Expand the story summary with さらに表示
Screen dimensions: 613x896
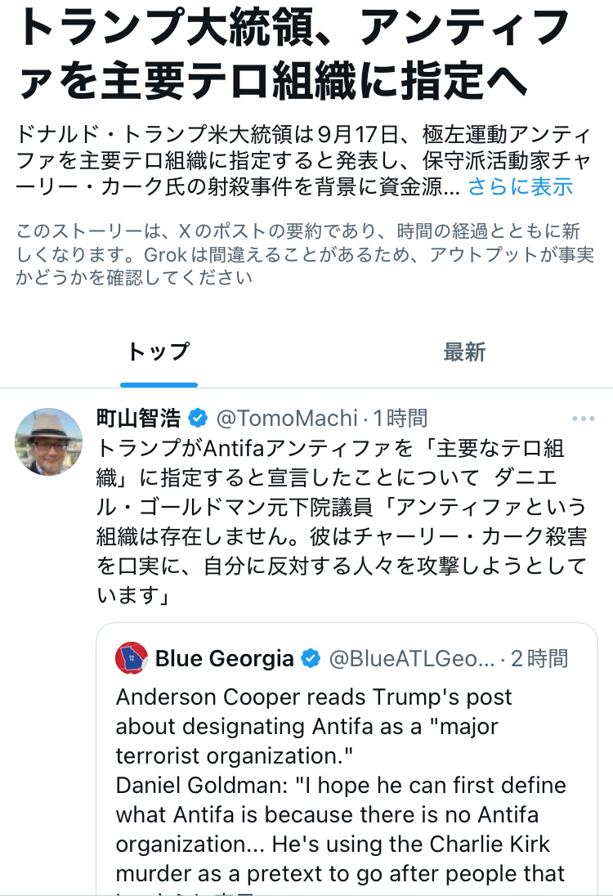[520, 186]
